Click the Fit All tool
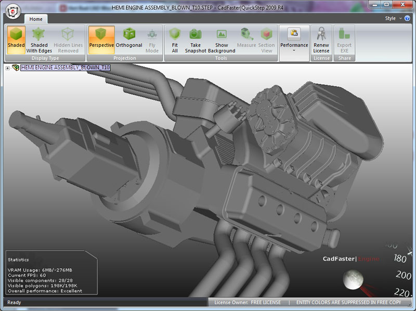The image size is (416, 311). [x=175, y=40]
